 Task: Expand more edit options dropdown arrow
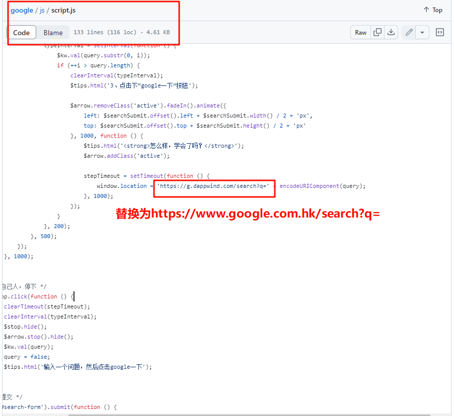pyautogui.click(x=422, y=32)
